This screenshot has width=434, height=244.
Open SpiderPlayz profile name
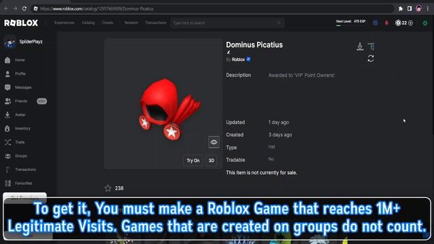click(31, 42)
